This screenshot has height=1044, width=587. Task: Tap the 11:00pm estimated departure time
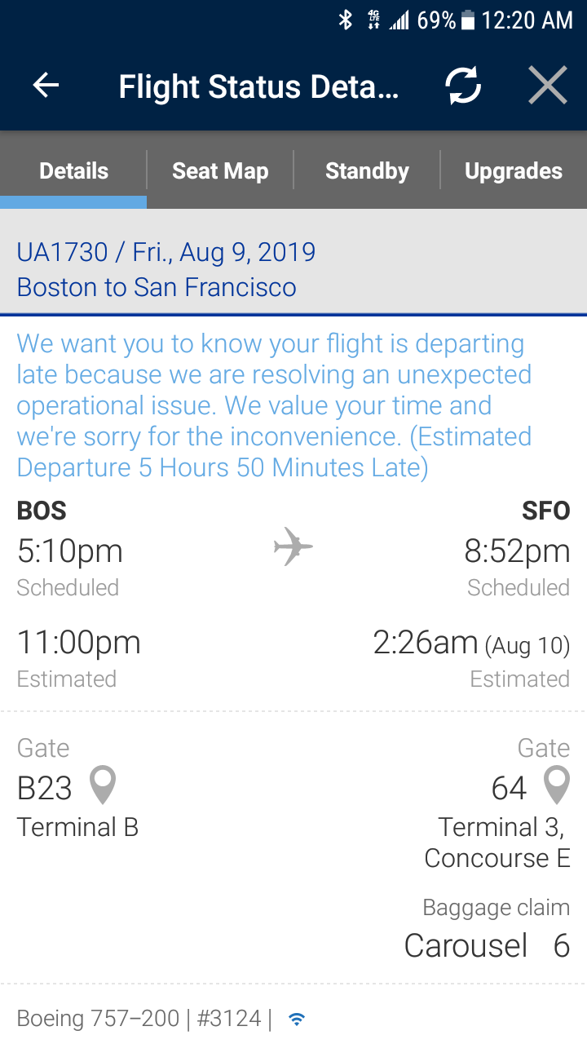tap(79, 643)
